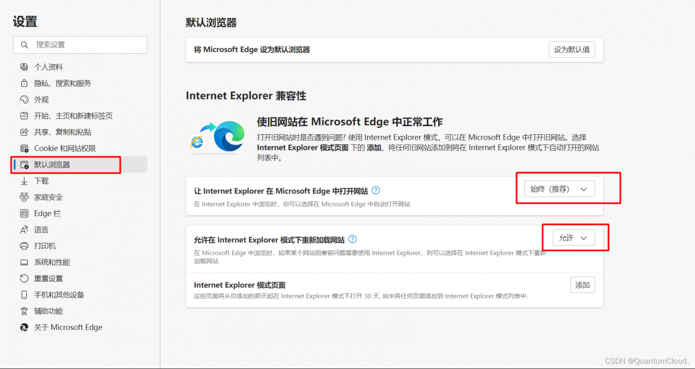The image size is (695, 369).
Task: Click the 重置设置 reset arrow icon
Action: 24,279
